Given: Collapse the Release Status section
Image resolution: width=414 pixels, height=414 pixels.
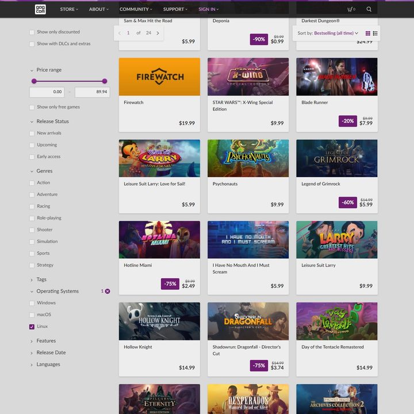Looking at the screenshot, I should click(x=52, y=121).
